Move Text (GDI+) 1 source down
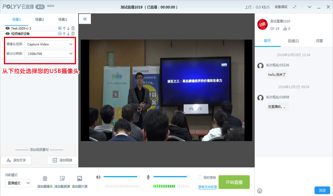The width and height of the screenshot is (333, 196). [x=68, y=28]
